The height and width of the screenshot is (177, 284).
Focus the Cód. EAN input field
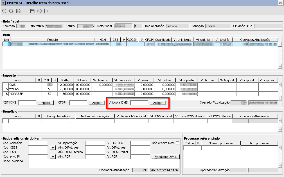click(x=38, y=152)
